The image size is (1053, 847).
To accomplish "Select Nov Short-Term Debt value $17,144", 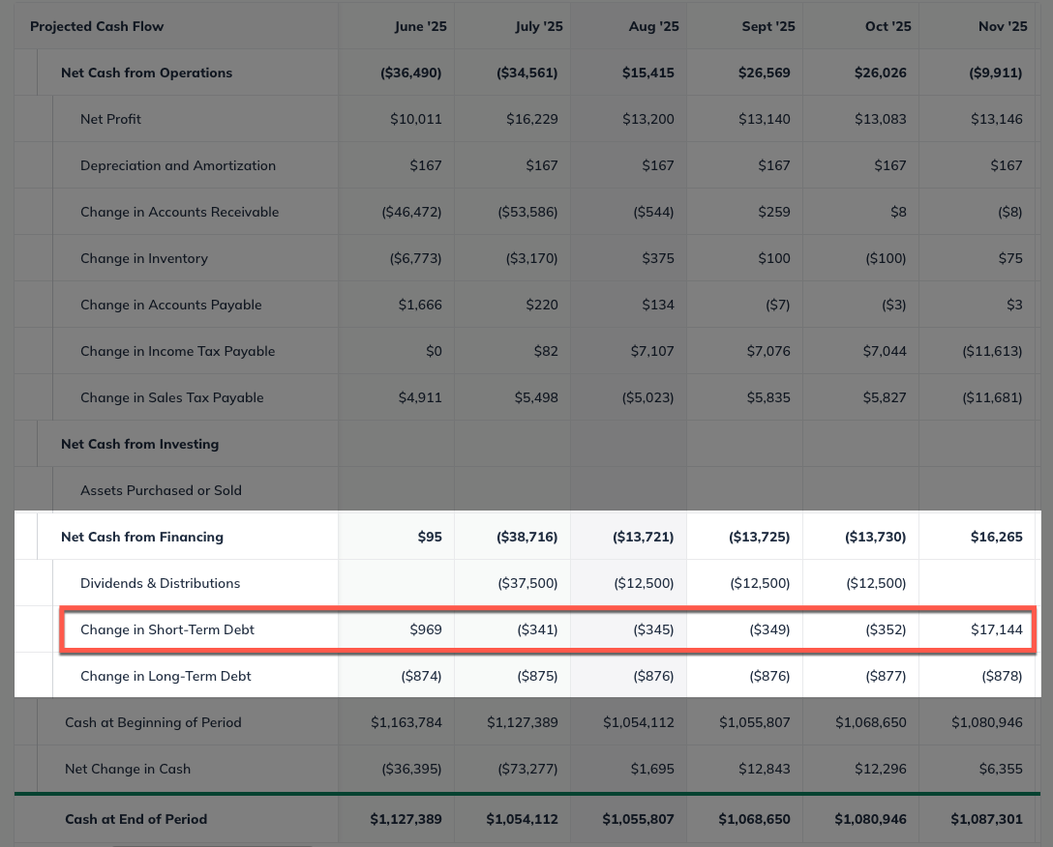I will click(997, 629).
